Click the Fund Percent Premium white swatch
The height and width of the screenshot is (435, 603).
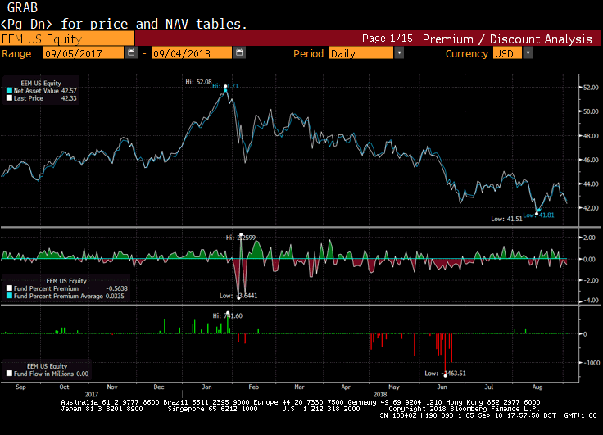[9, 288]
